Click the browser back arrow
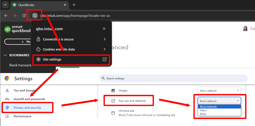The width and height of the screenshot is (255, 126). point(6,15)
